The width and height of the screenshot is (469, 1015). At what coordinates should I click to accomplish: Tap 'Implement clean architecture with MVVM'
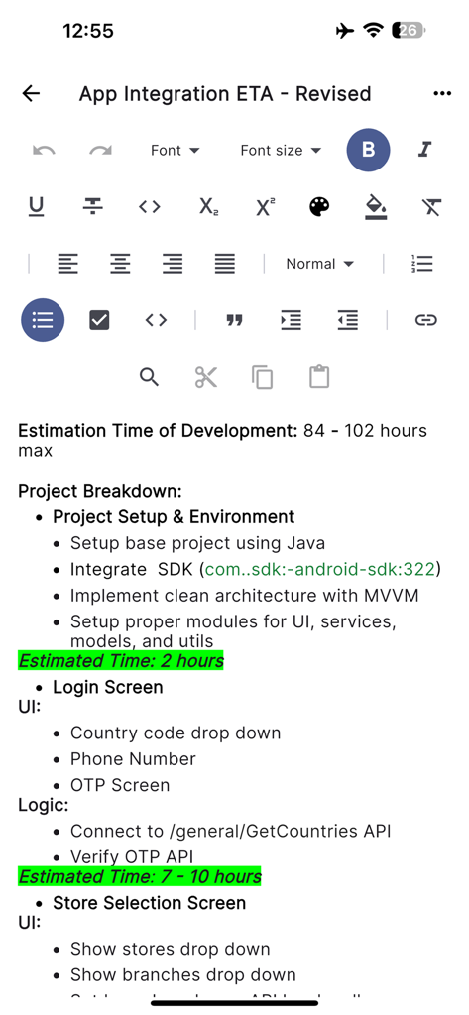pos(244,595)
